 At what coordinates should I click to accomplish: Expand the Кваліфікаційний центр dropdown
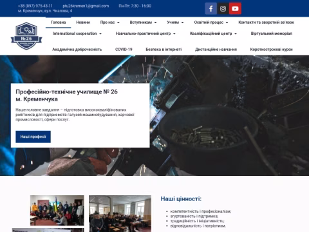point(213,34)
